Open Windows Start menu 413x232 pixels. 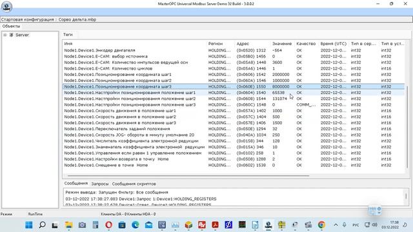(29, 225)
